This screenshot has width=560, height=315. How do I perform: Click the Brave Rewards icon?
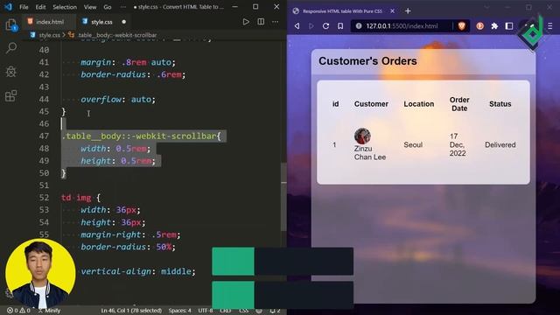click(x=480, y=25)
